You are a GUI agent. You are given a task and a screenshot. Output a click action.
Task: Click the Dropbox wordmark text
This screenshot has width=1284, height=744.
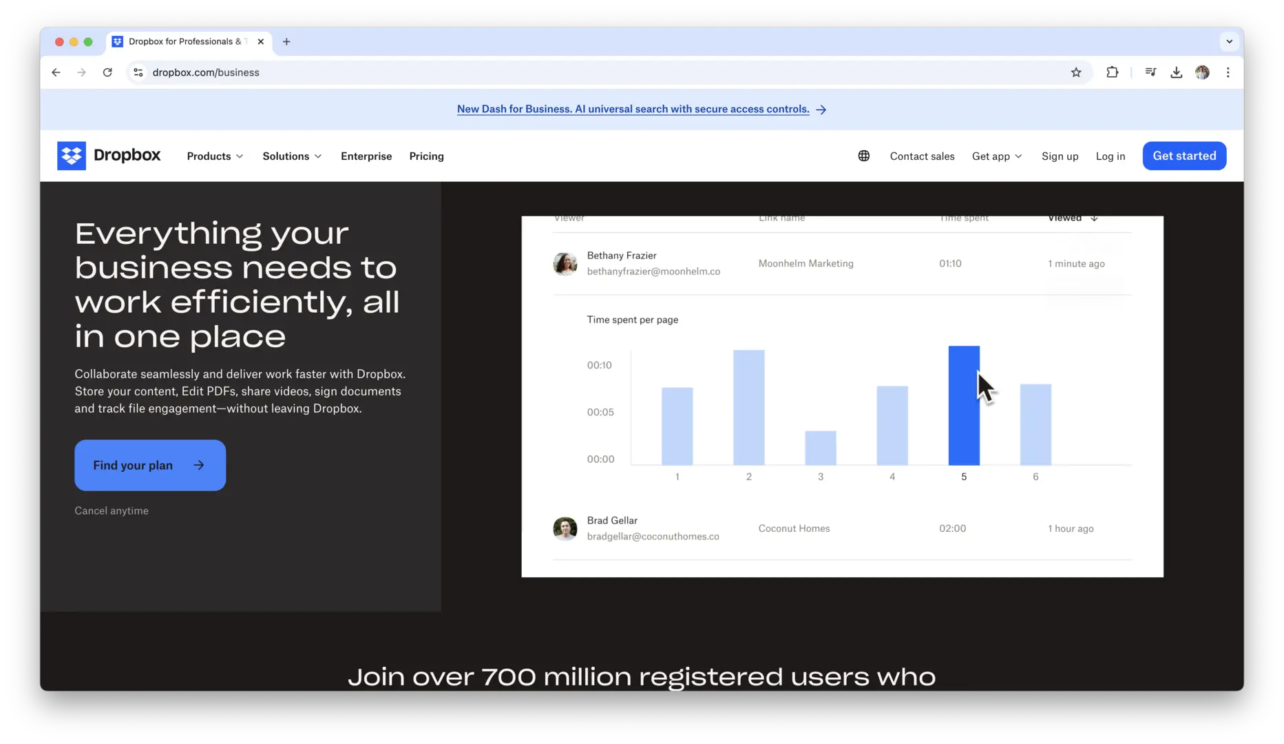pyautogui.click(x=127, y=156)
